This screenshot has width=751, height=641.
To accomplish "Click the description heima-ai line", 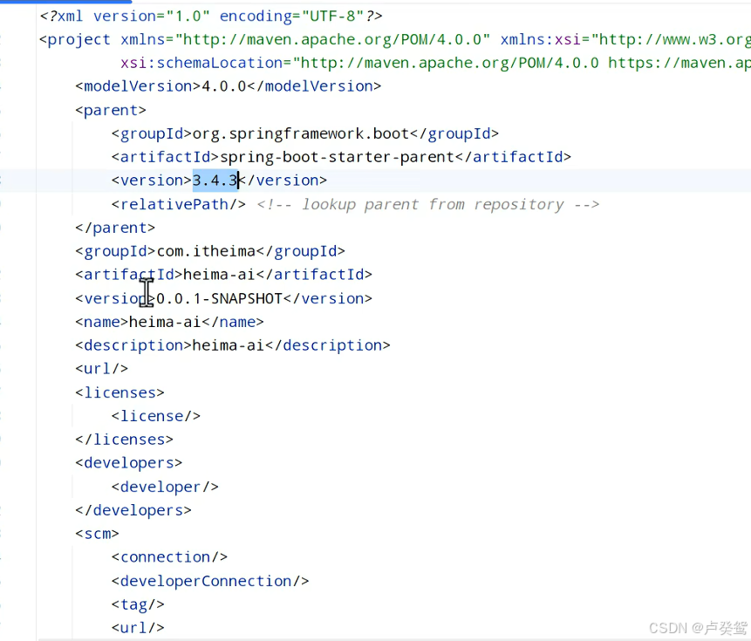I will pos(232,345).
